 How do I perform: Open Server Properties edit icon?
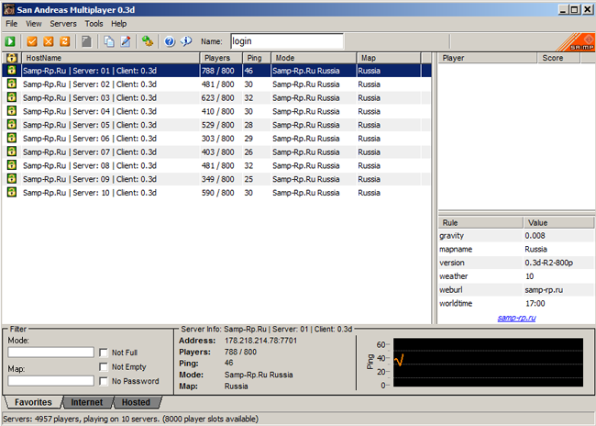(126, 41)
